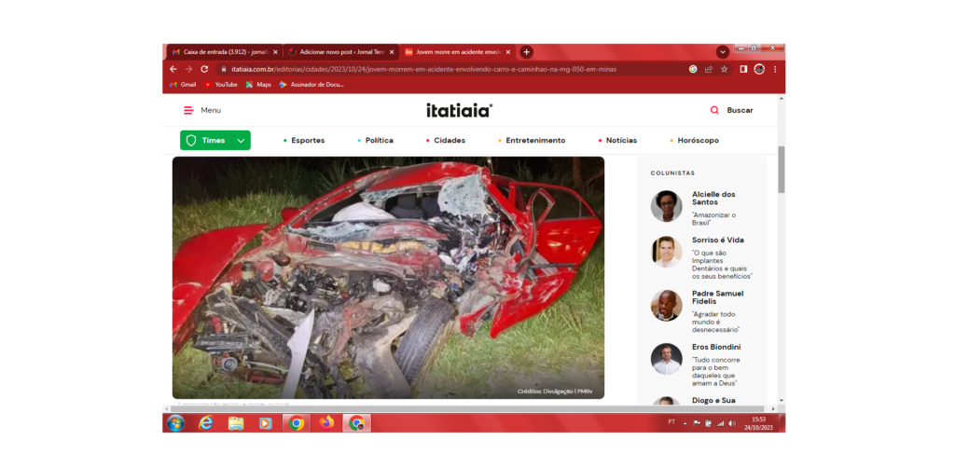Viewport: 955px width, 454px height.
Task: Select the Esportes navigation item
Action: coord(307,141)
